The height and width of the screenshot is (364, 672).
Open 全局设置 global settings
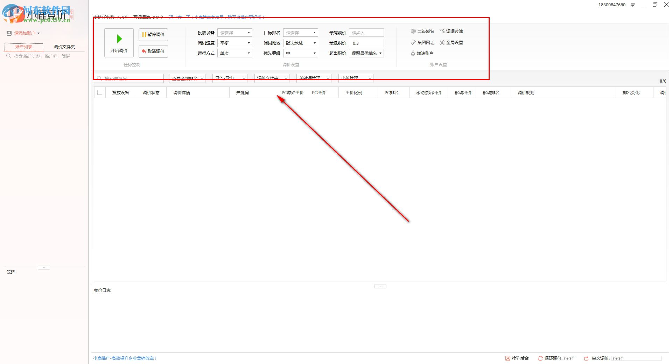[x=451, y=43]
